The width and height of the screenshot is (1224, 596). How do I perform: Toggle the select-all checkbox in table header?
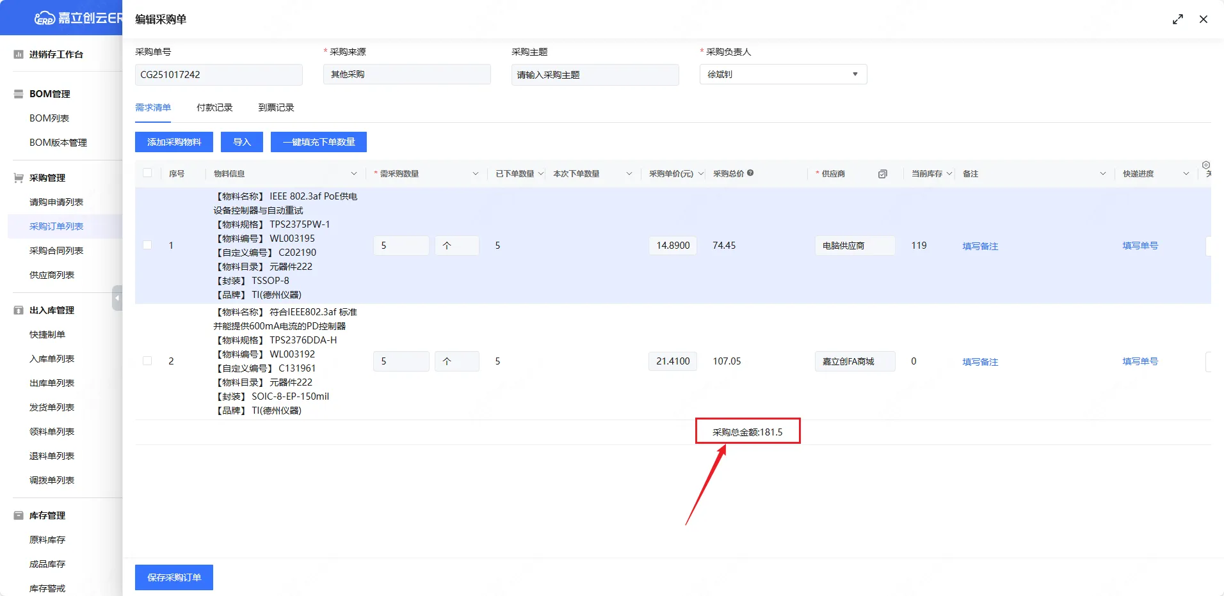tap(147, 173)
